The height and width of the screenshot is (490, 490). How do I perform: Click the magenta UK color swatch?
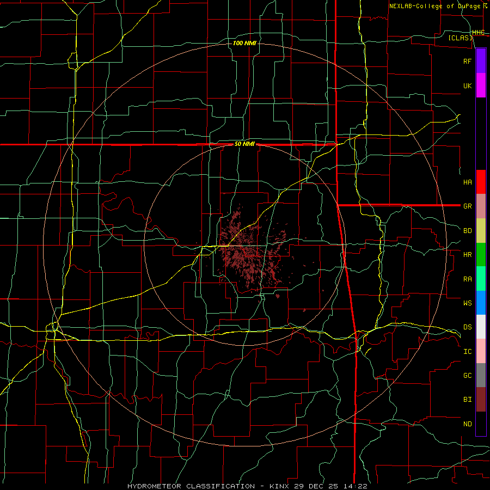click(481, 85)
